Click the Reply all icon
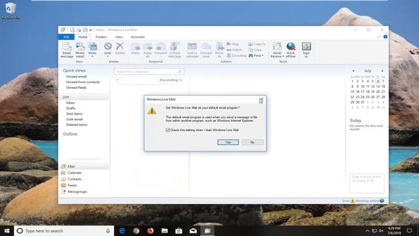Viewport: 419px width, 236px height. pyautogui.click(x=147, y=50)
